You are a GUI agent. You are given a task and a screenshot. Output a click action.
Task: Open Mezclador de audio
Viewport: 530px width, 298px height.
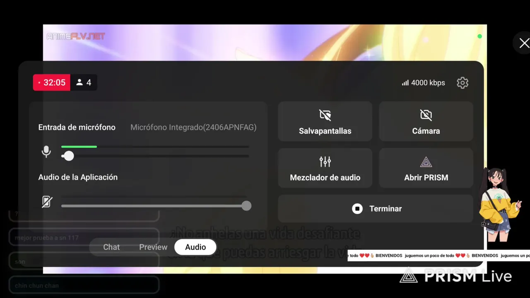(325, 168)
